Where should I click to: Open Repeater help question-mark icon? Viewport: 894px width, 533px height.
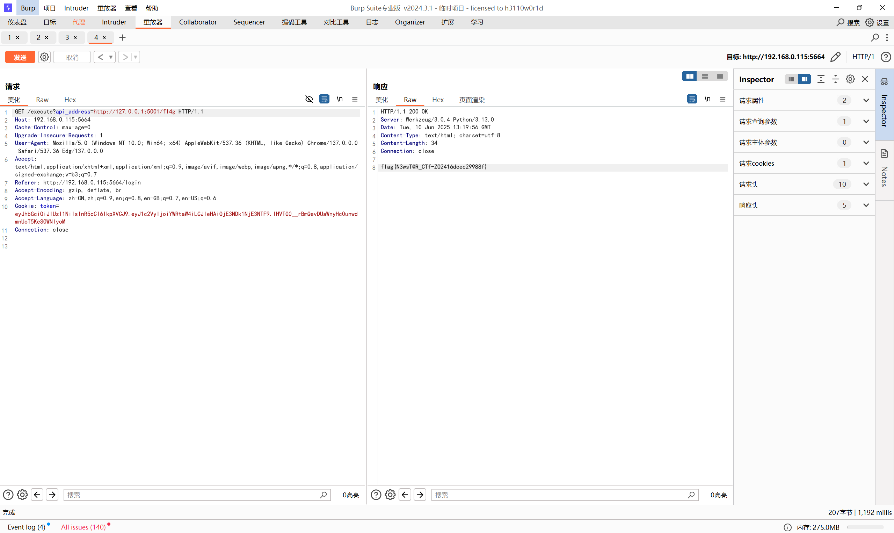tap(885, 57)
